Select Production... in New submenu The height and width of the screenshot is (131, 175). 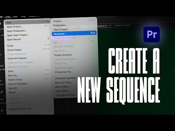click(x=60, y=25)
